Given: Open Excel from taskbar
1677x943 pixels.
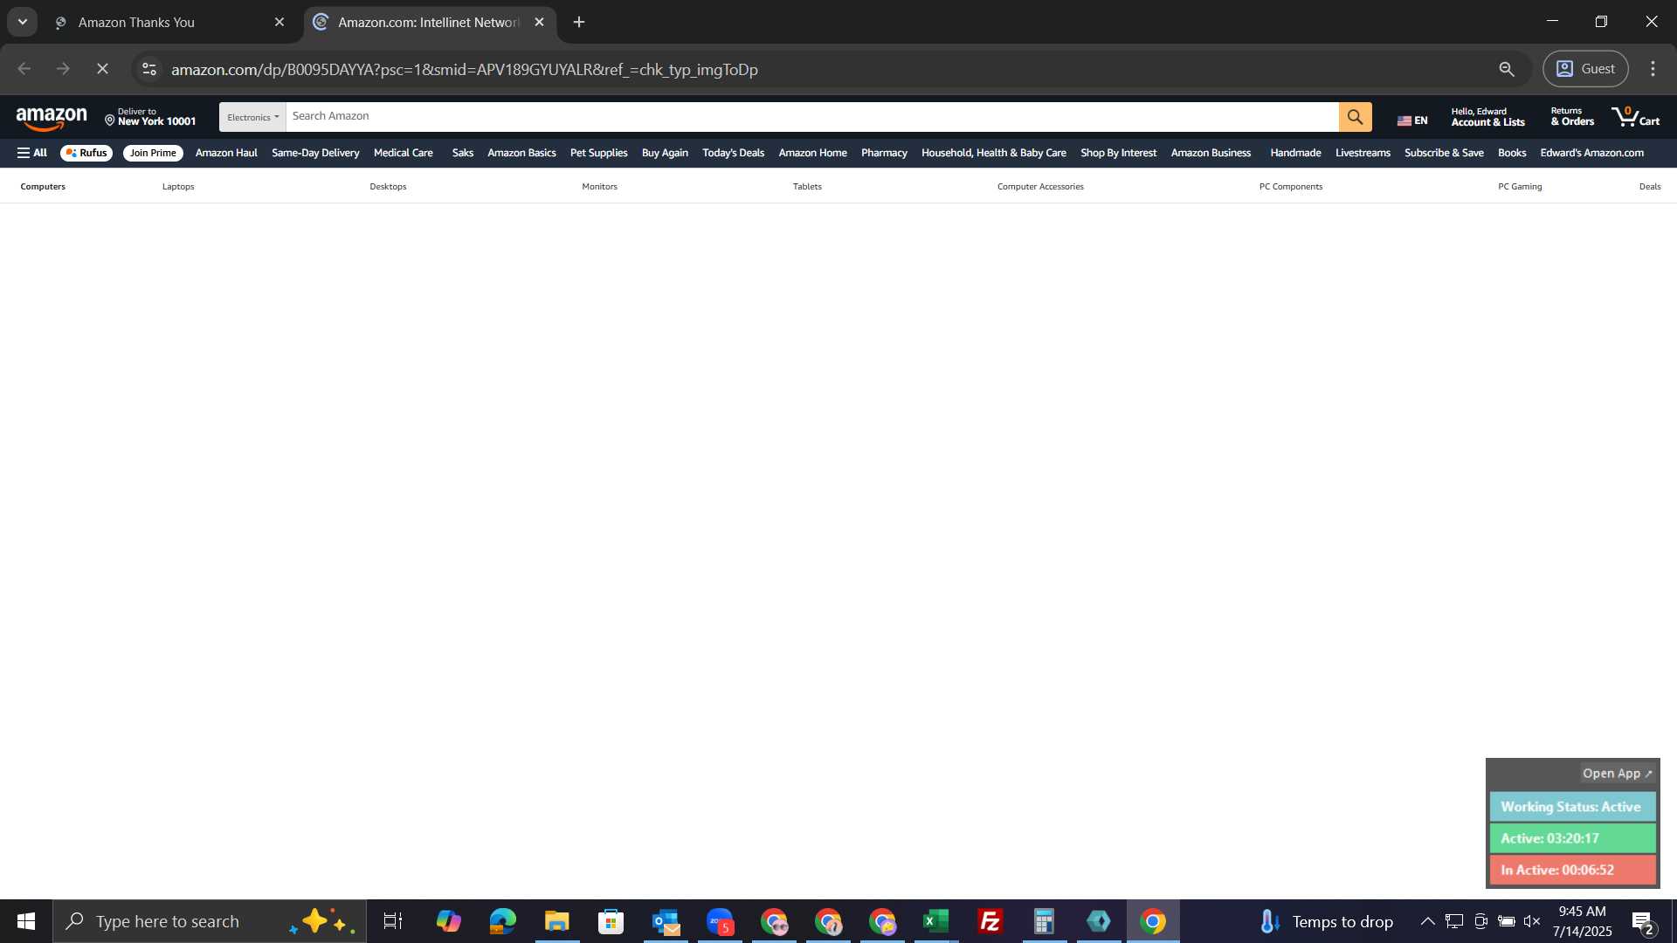Looking at the screenshot, I should (936, 921).
